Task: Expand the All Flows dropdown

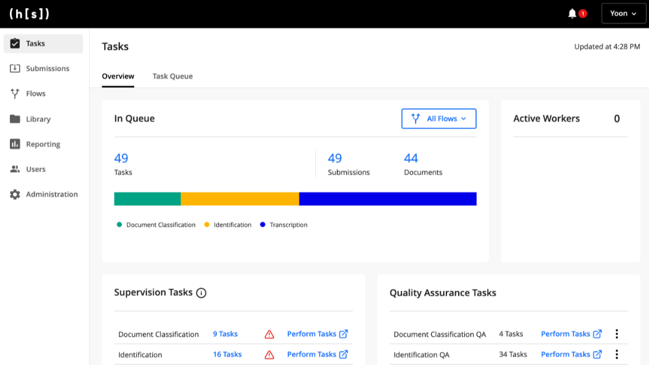Action: [x=439, y=119]
